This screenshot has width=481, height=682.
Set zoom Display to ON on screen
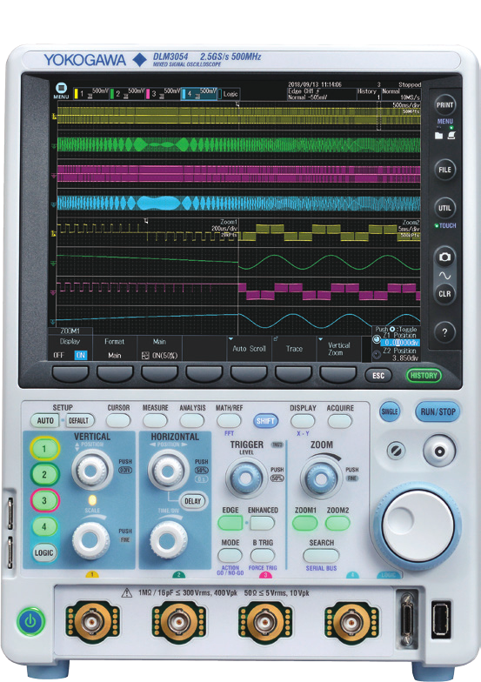click(80, 355)
